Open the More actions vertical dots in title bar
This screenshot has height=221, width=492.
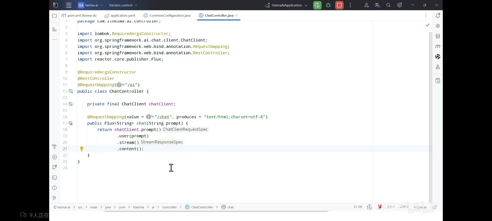point(350,5)
